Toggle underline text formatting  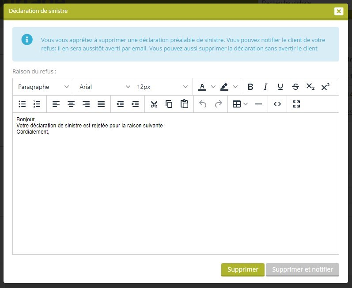280,87
